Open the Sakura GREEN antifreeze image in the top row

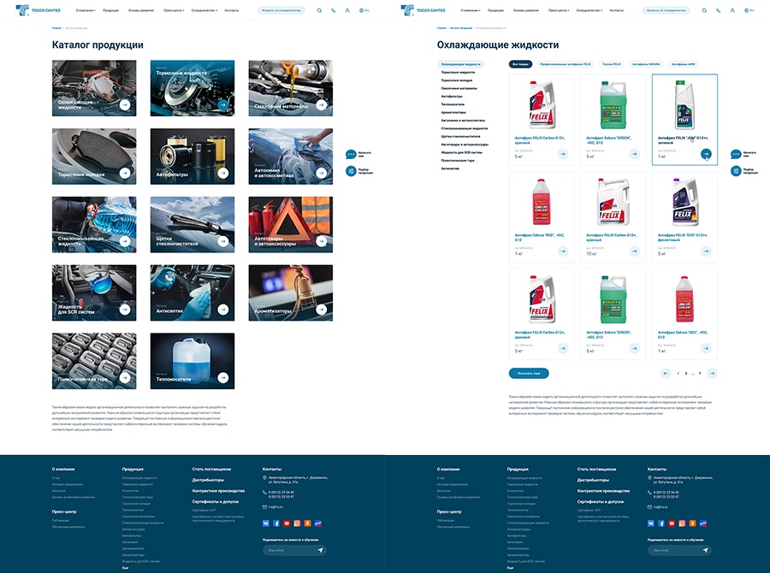click(x=613, y=105)
